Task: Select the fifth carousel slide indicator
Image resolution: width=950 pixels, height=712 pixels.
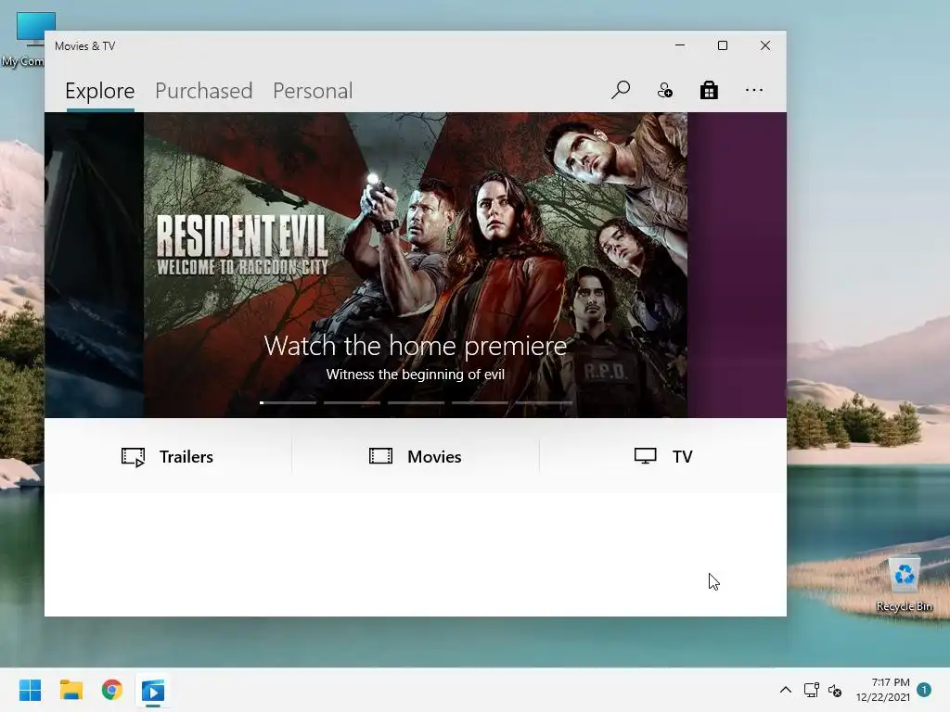Action: (x=544, y=402)
